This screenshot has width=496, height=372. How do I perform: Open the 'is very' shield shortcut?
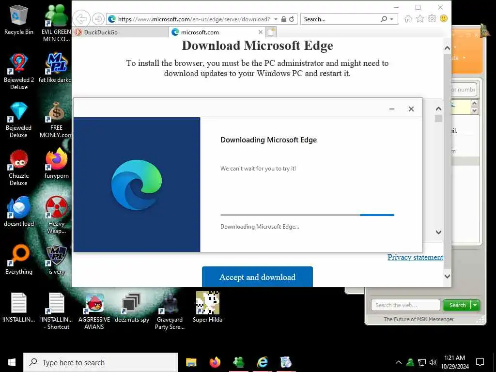56,260
